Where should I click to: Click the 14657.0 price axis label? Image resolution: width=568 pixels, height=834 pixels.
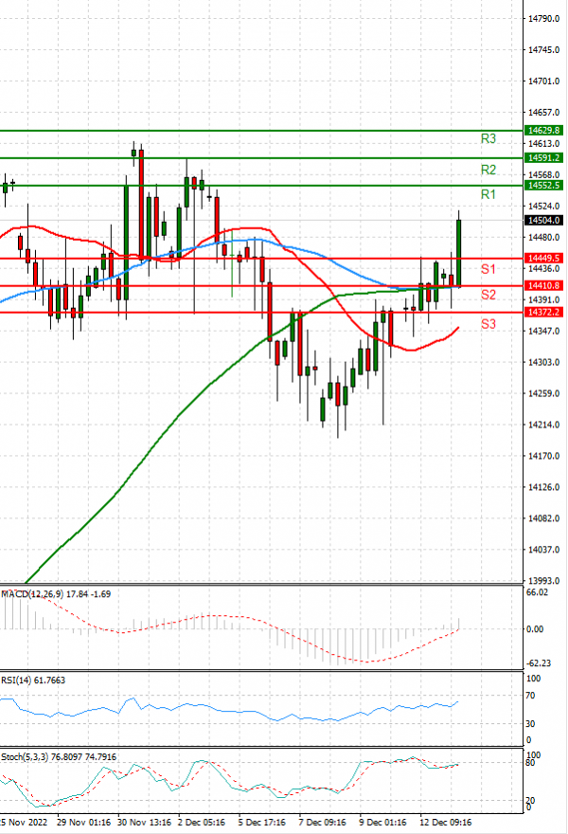tap(543, 113)
